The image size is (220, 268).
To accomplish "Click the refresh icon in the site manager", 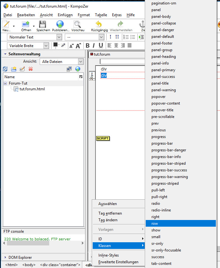I will (x=5, y=69).
